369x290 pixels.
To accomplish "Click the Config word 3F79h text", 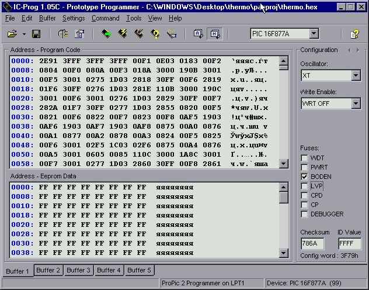I will [x=329, y=256].
